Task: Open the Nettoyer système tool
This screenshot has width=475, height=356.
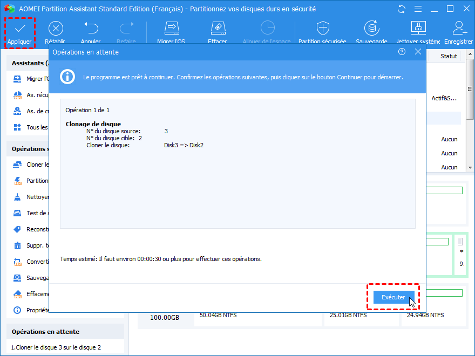Action: 418,32
